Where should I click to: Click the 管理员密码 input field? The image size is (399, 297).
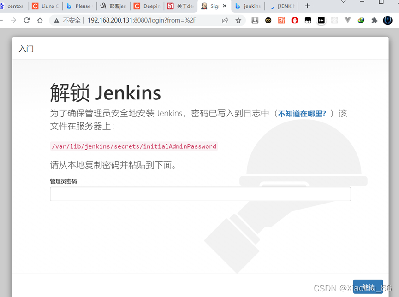pyautogui.click(x=200, y=194)
